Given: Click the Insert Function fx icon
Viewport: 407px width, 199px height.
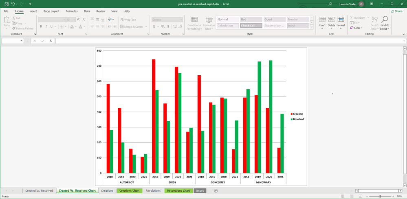Looking at the screenshot, I should [x=51, y=41].
